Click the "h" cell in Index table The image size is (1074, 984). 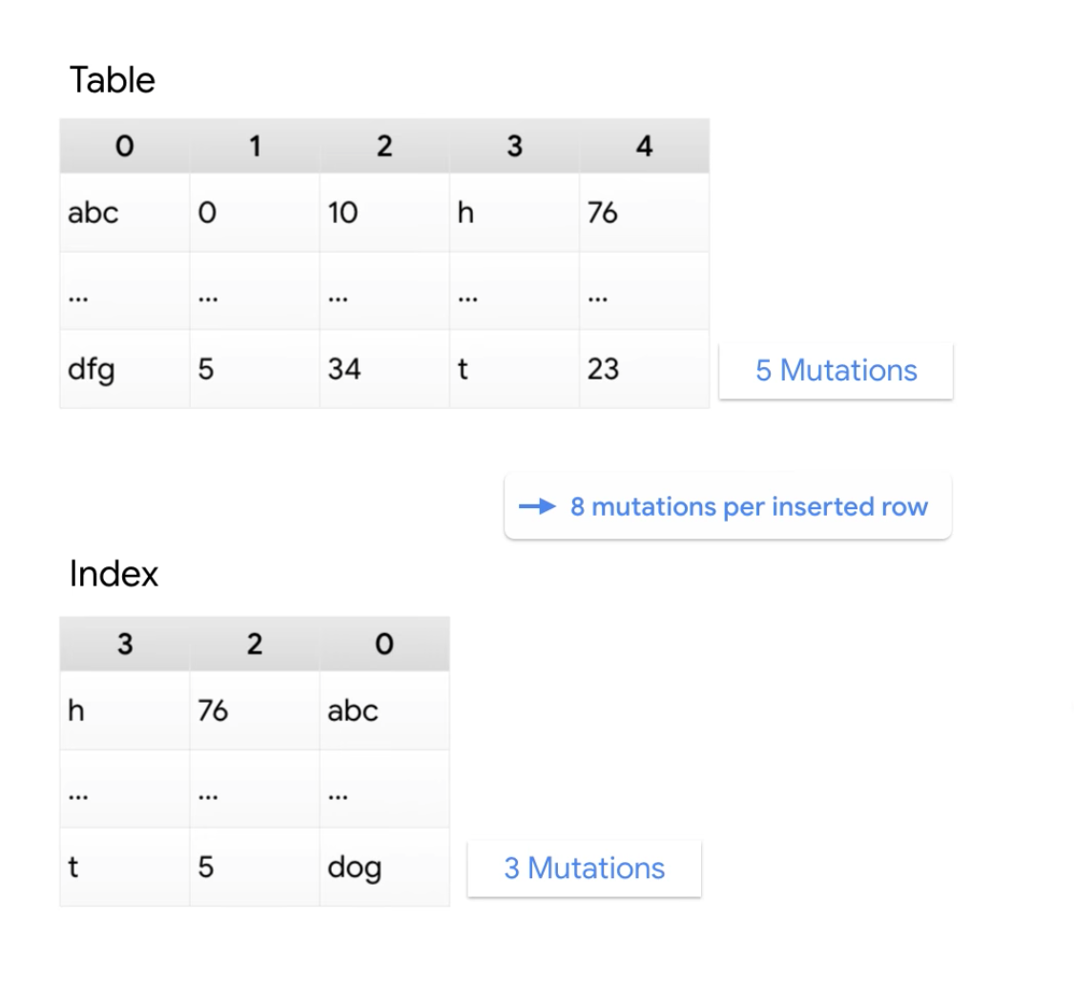76,710
